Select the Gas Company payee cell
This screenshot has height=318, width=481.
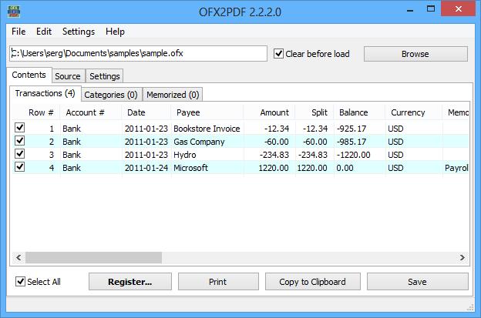point(207,142)
